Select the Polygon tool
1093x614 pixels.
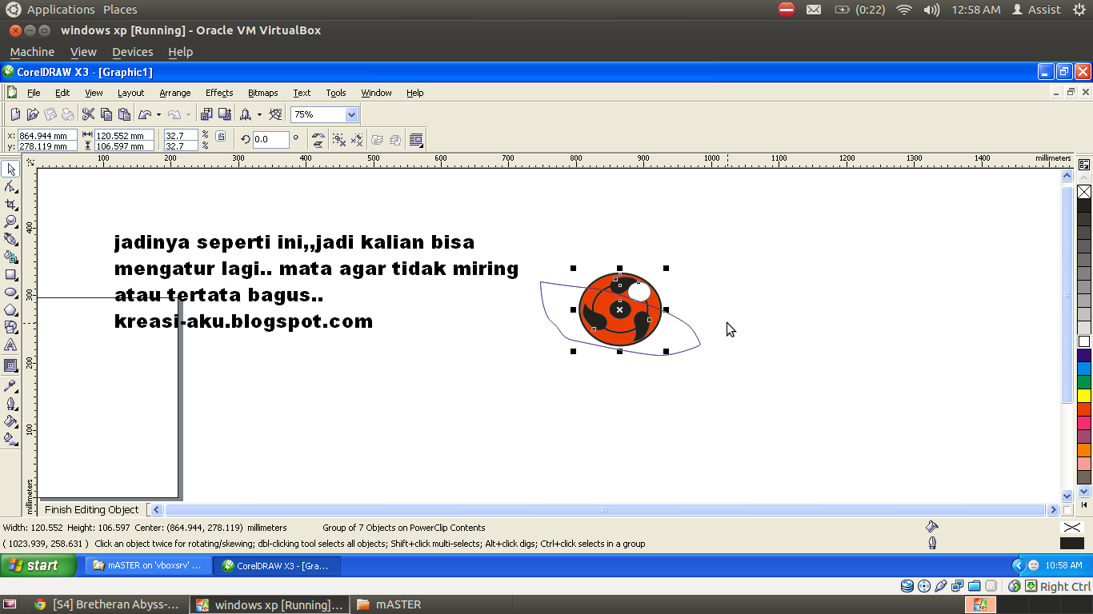point(10,309)
